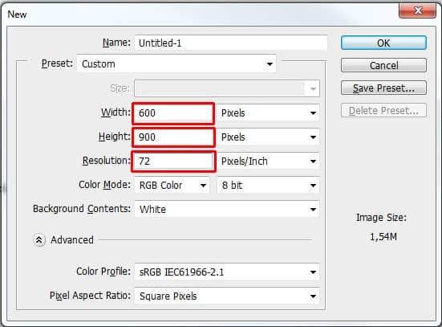Click the Name field containing Untitled-1
The height and width of the screenshot is (327, 442).
pyautogui.click(x=231, y=43)
